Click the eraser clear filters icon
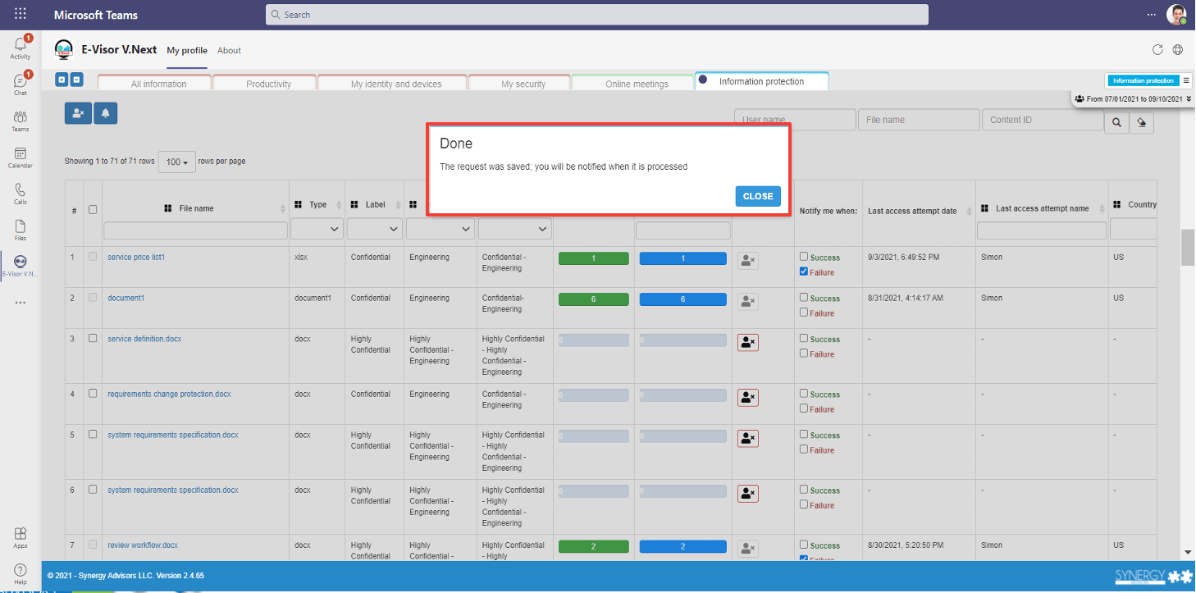Image resolution: width=1196 pixels, height=593 pixels. click(1142, 122)
